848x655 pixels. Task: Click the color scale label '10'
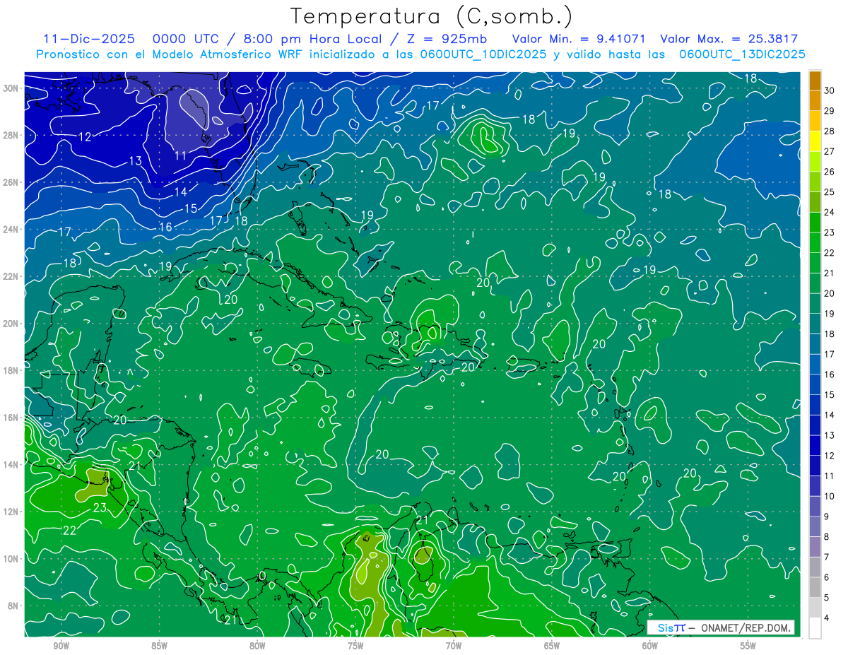tap(830, 496)
